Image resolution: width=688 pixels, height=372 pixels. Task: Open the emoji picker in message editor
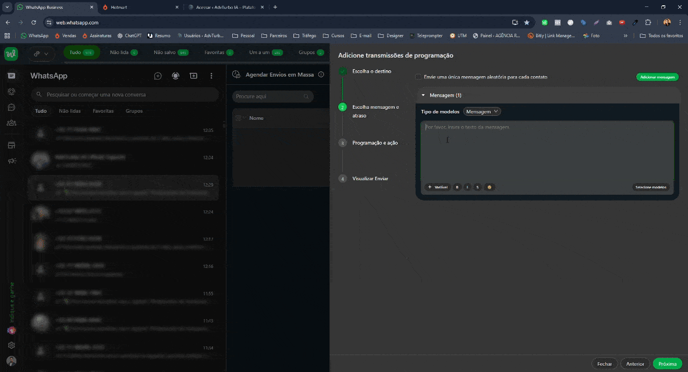[x=489, y=187]
